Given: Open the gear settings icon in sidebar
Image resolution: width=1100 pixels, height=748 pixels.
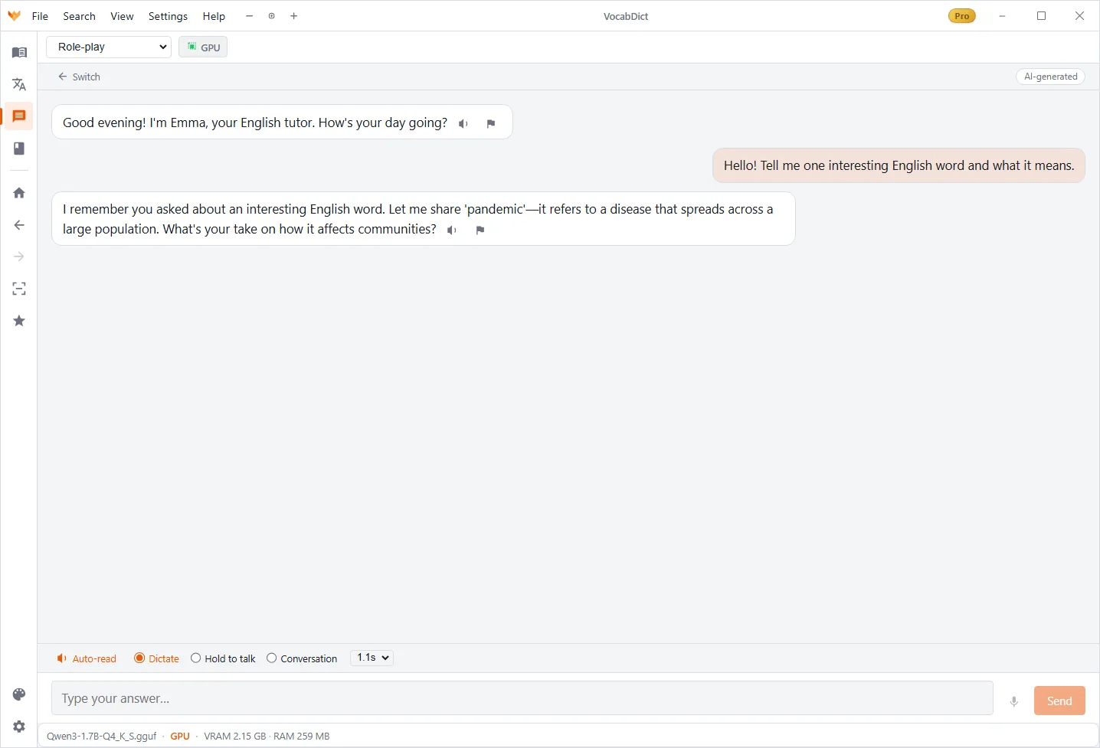Looking at the screenshot, I should [x=19, y=727].
